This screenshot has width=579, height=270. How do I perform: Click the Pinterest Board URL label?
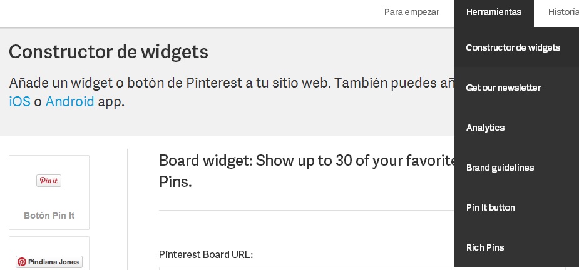pyautogui.click(x=206, y=254)
